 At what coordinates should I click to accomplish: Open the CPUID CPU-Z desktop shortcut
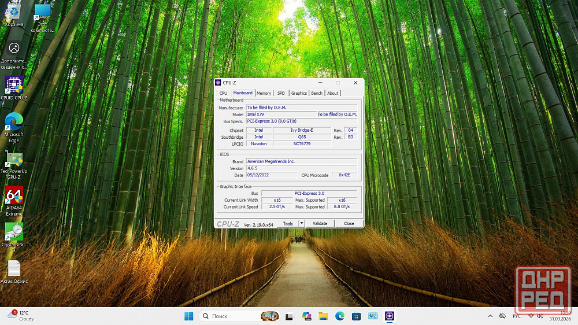[14, 85]
